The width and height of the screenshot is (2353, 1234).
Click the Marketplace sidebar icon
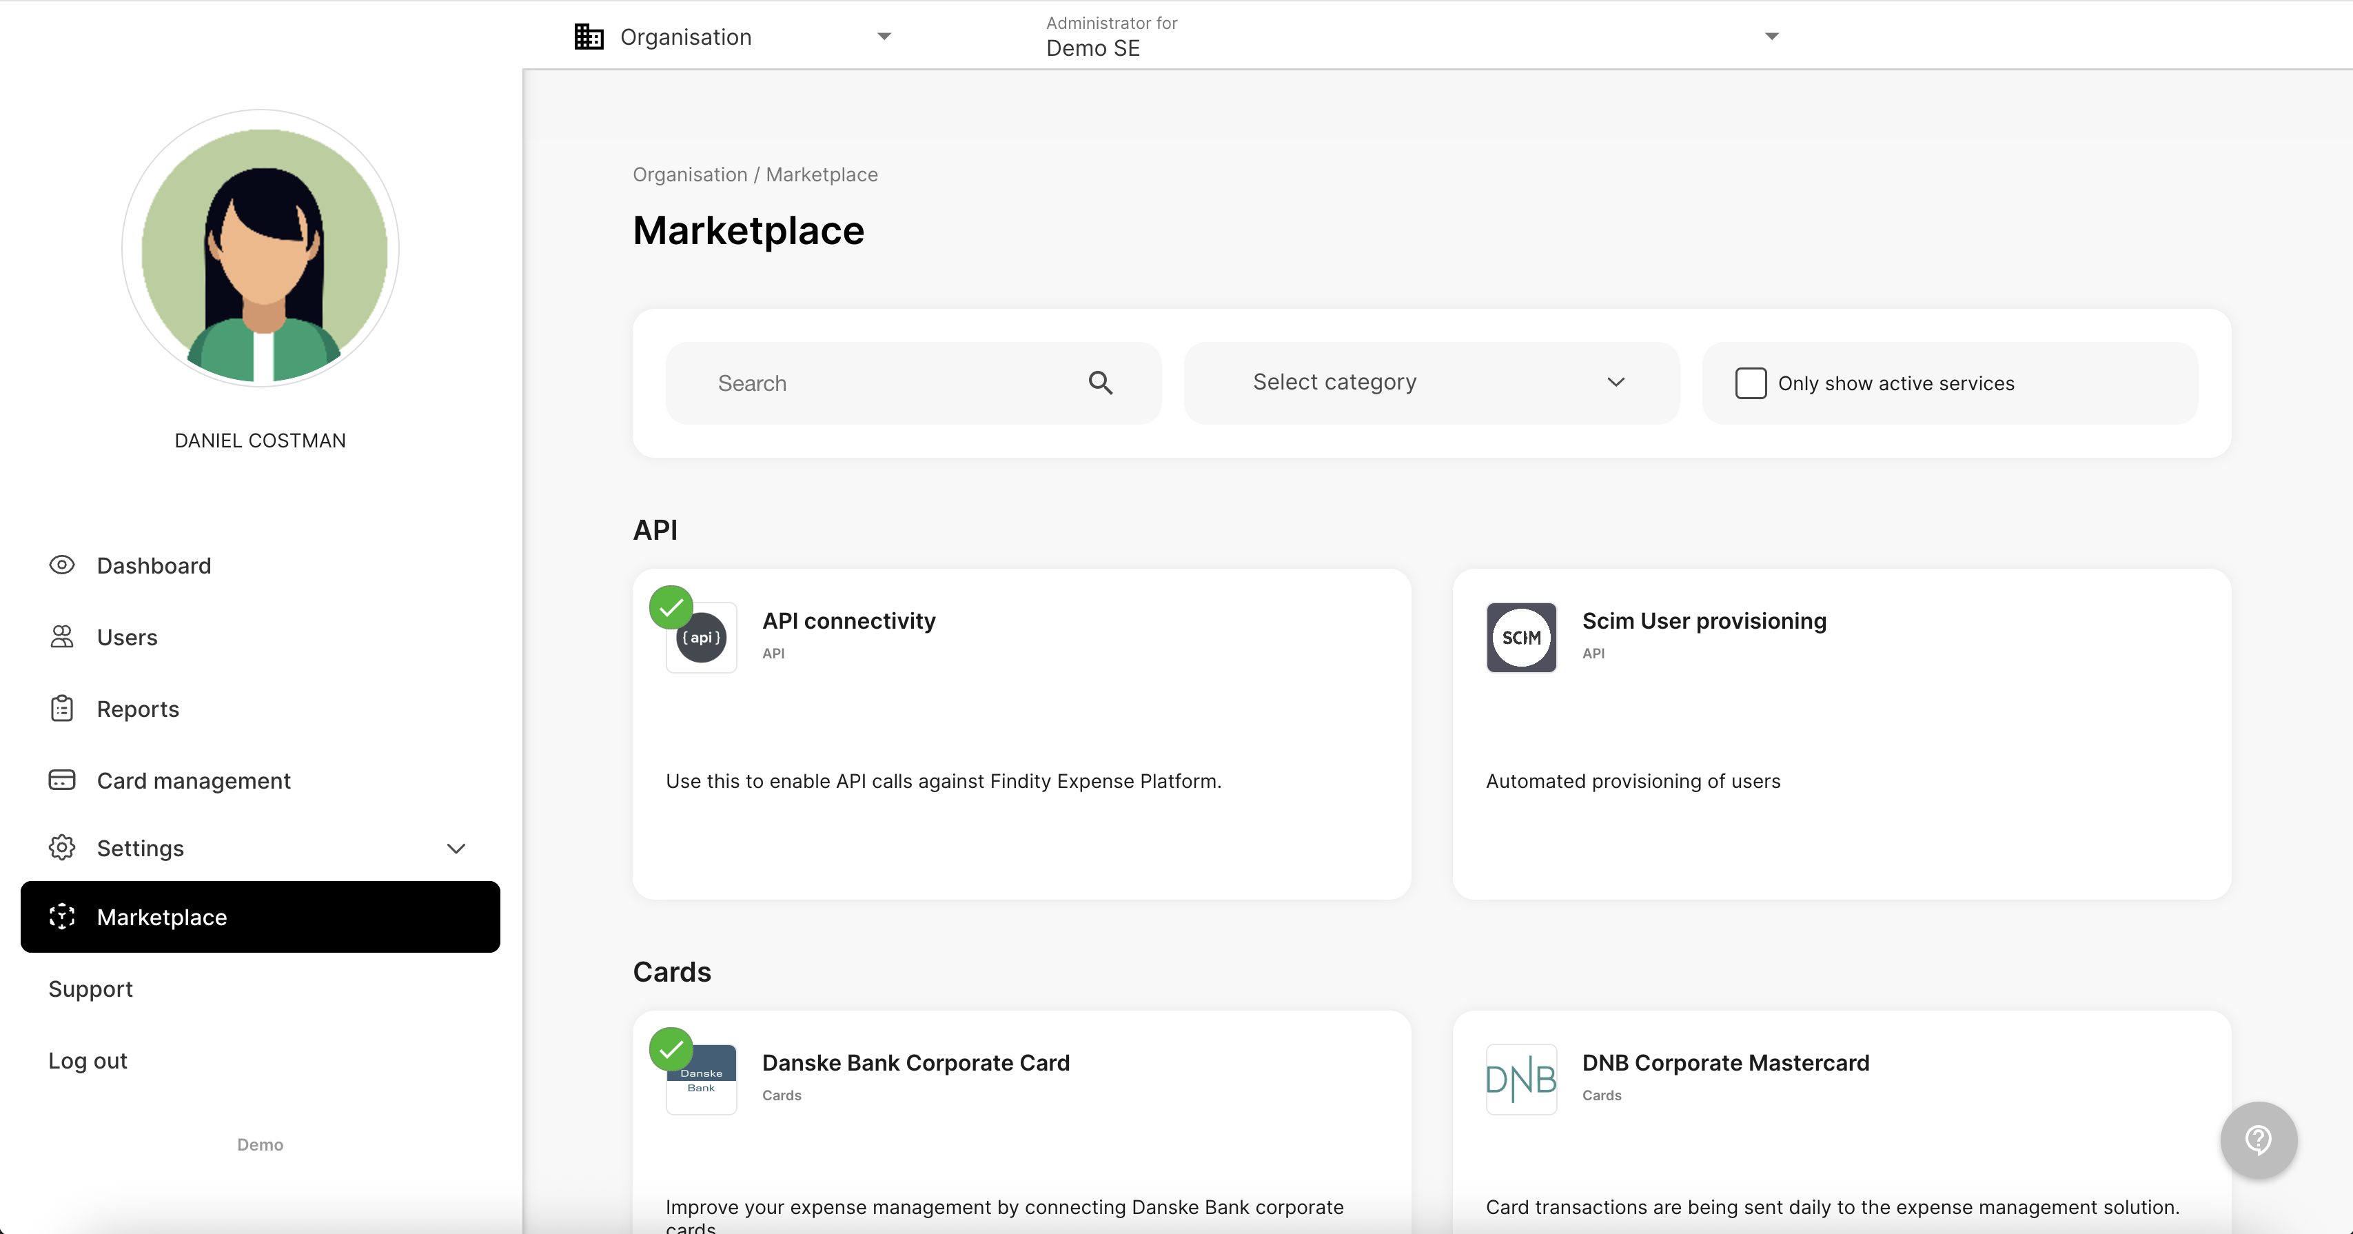click(61, 916)
